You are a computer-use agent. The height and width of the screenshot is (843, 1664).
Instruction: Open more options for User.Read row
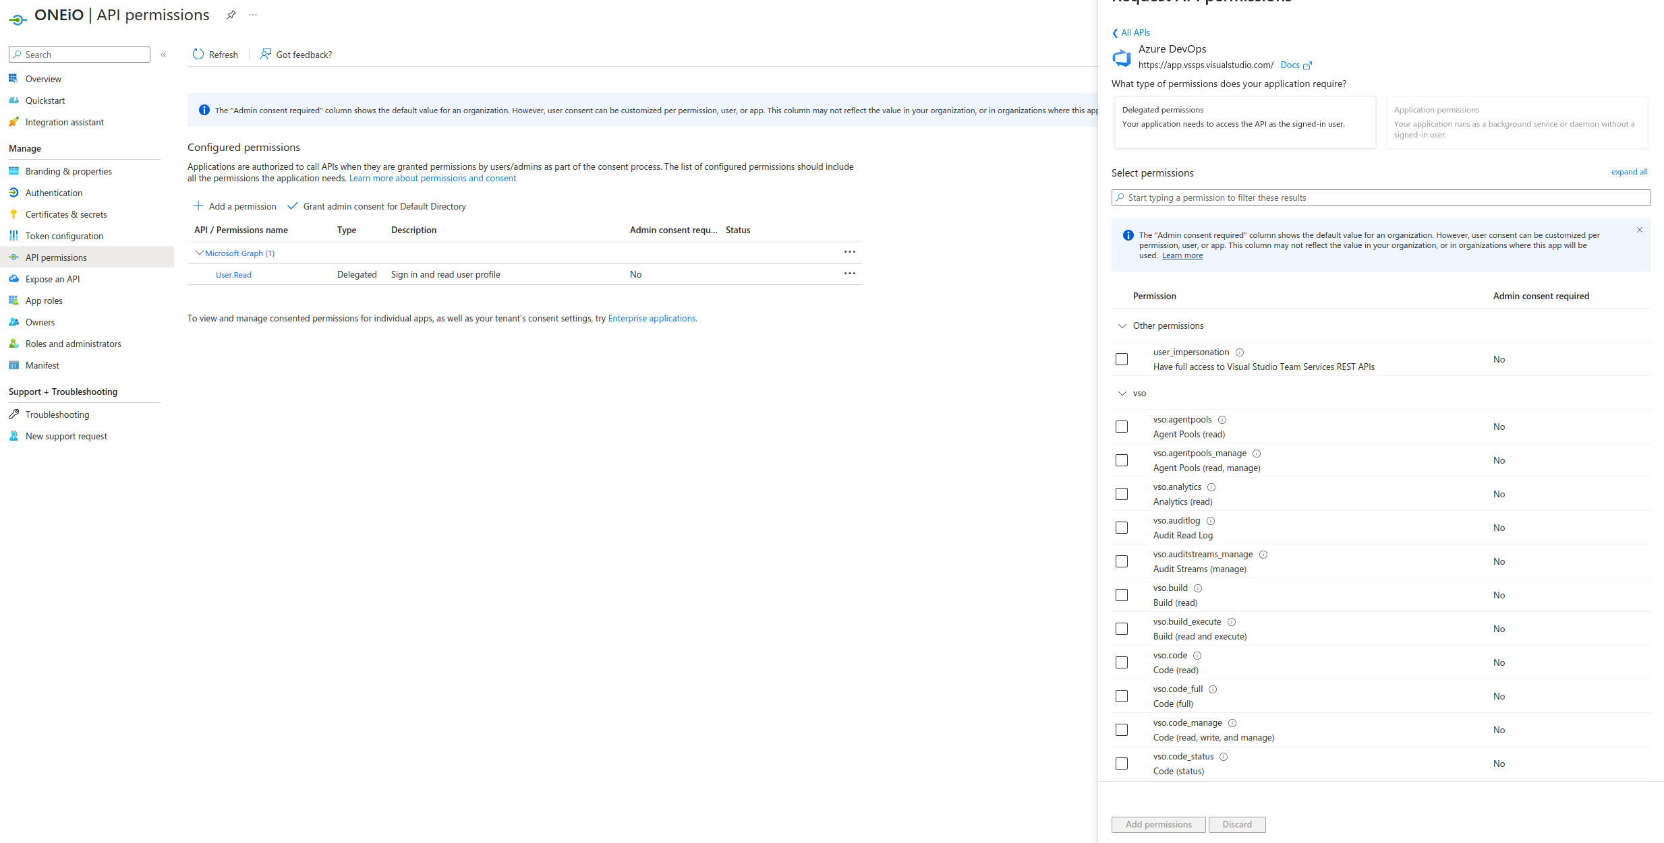[x=850, y=274]
